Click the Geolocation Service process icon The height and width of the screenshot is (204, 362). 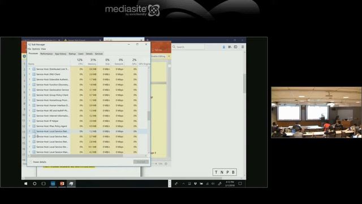pyautogui.click(x=34, y=90)
